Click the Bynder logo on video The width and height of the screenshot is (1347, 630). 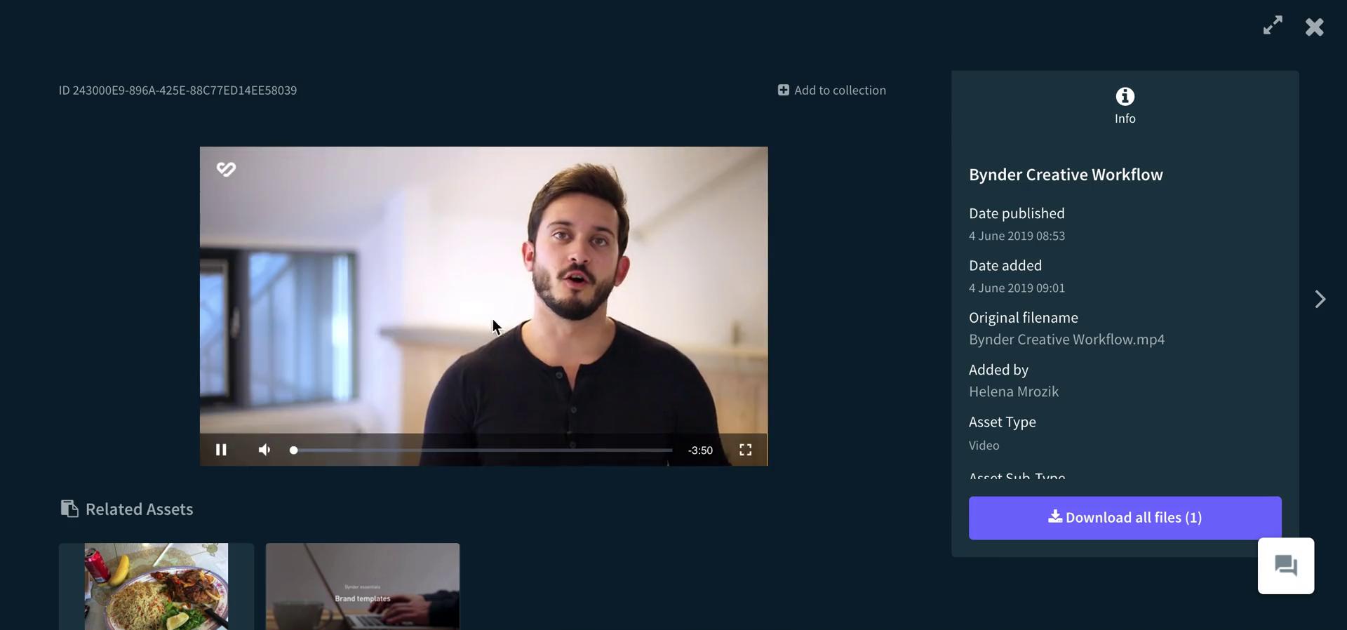226,169
